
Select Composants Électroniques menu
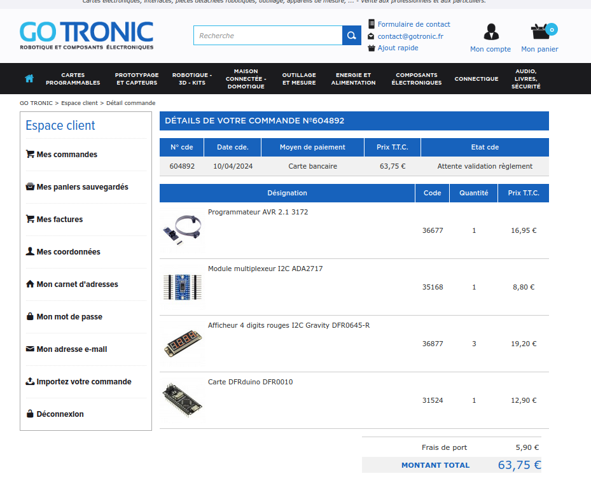coord(416,79)
